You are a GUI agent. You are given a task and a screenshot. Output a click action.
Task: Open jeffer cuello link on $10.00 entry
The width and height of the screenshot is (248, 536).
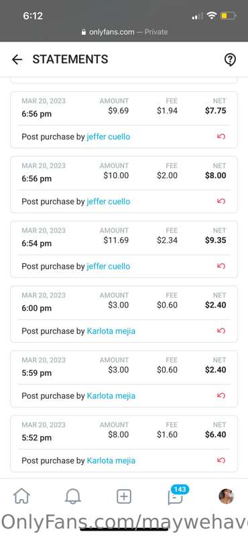109,202
